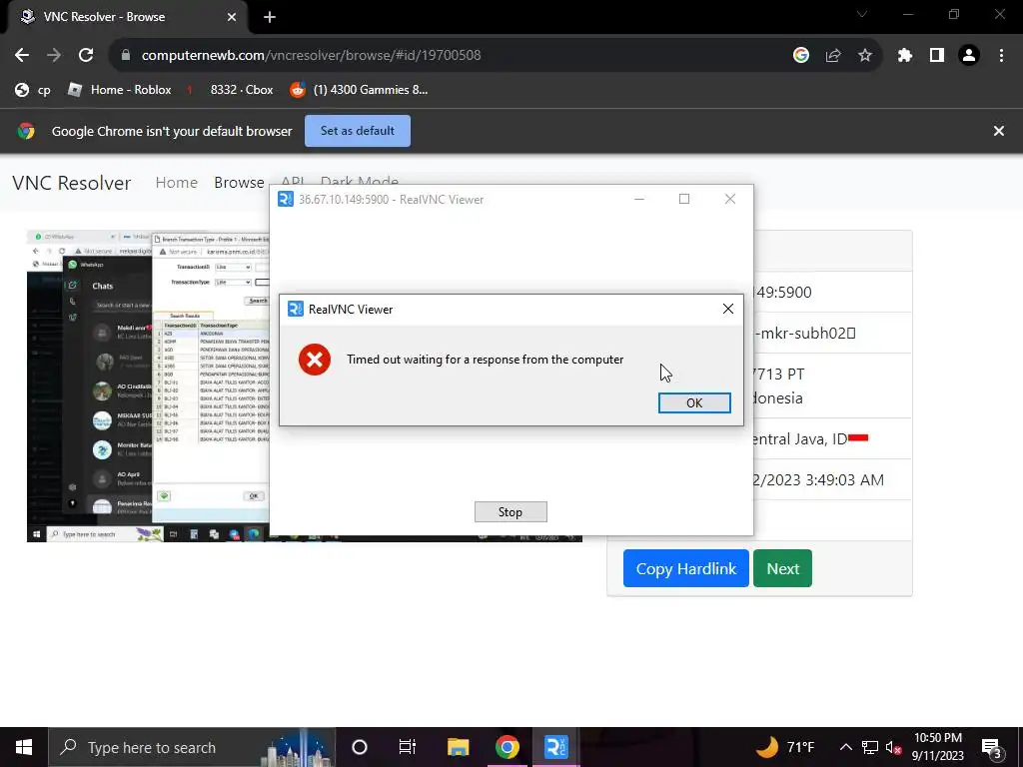The height and width of the screenshot is (767, 1023).
Task: Toggle the Chrome side panel icon
Action: [937, 55]
